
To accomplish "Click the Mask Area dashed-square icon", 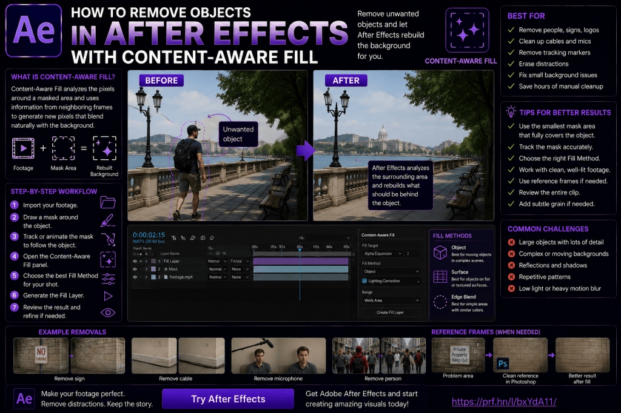I will pos(63,148).
